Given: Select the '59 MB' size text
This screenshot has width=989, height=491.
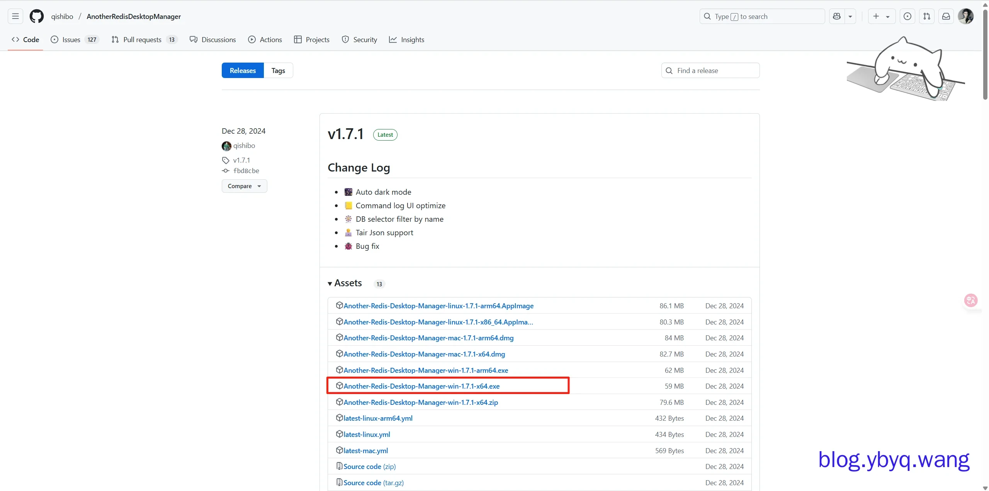Looking at the screenshot, I should coord(674,386).
